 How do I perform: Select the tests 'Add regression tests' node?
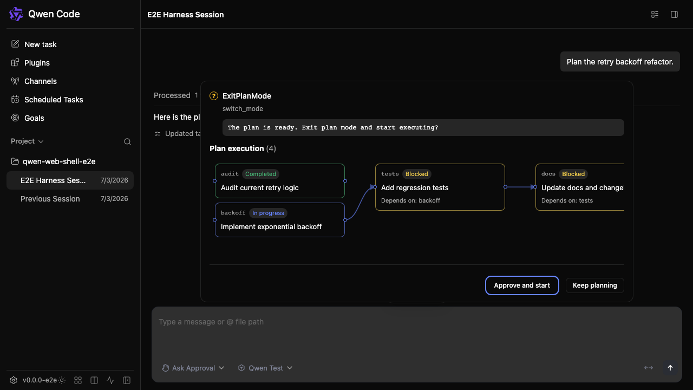pyautogui.click(x=440, y=187)
